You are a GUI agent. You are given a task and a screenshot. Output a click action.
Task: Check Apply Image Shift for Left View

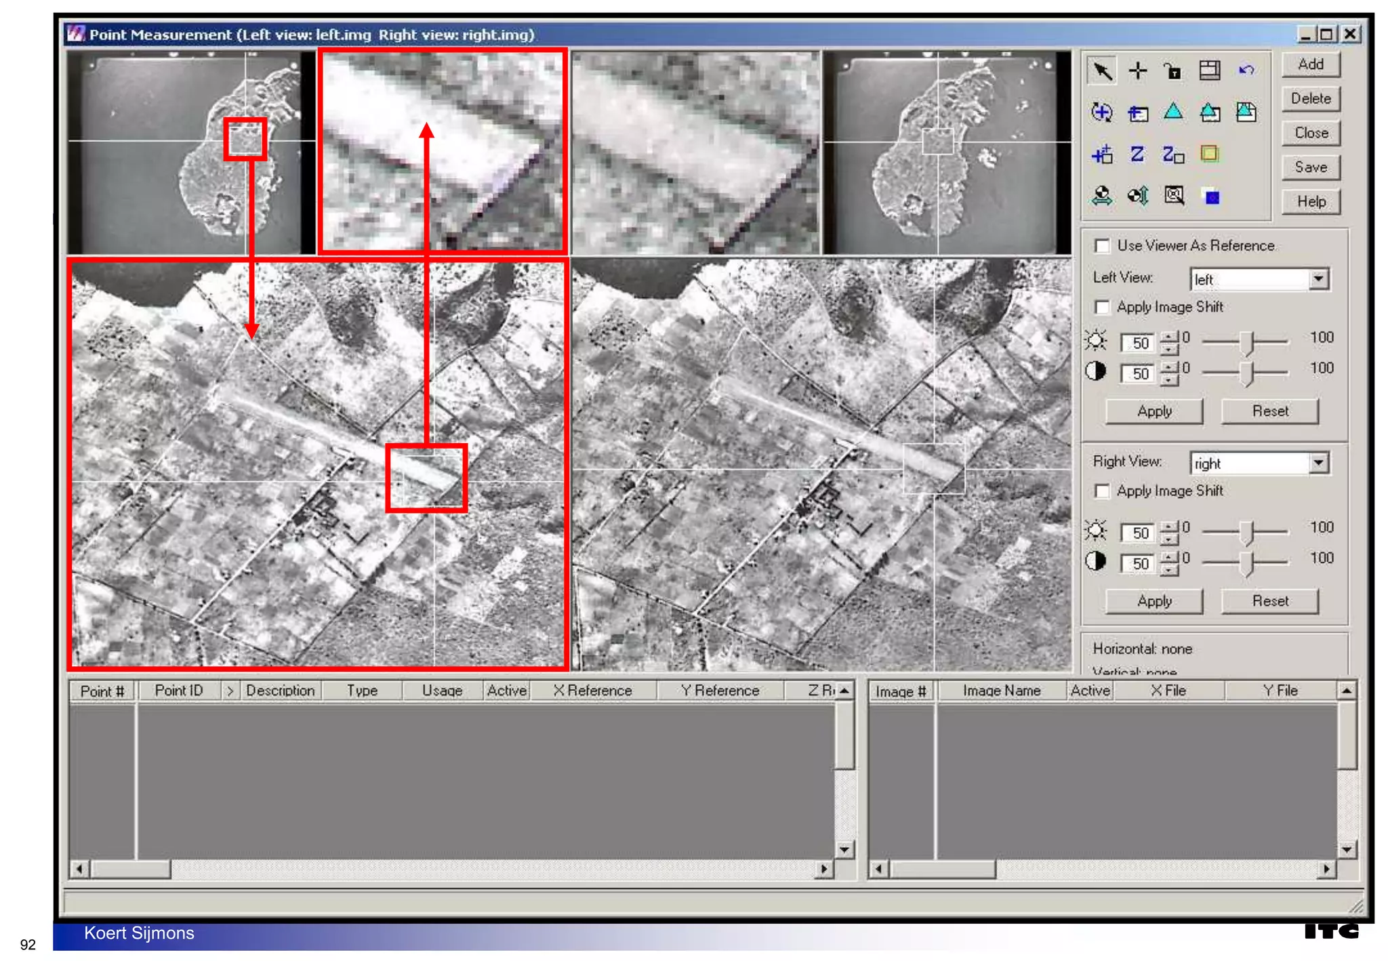[1103, 307]
